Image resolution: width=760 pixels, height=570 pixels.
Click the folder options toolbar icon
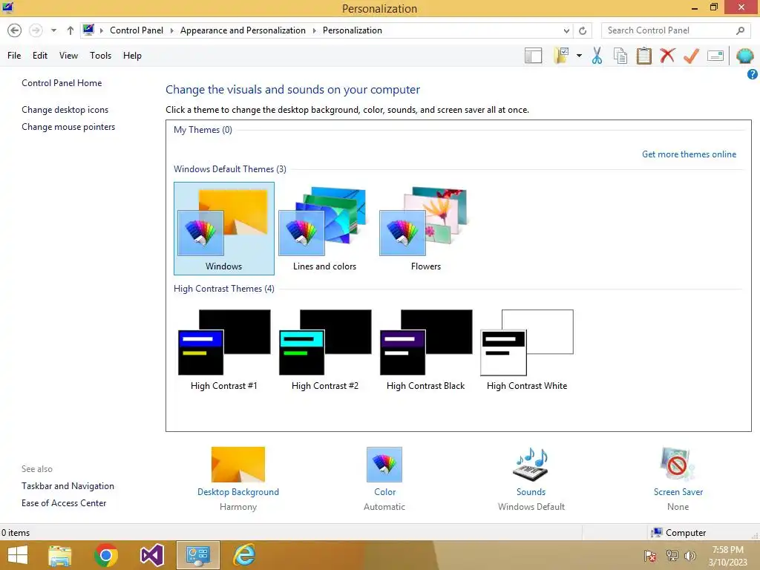click(562, 56)
